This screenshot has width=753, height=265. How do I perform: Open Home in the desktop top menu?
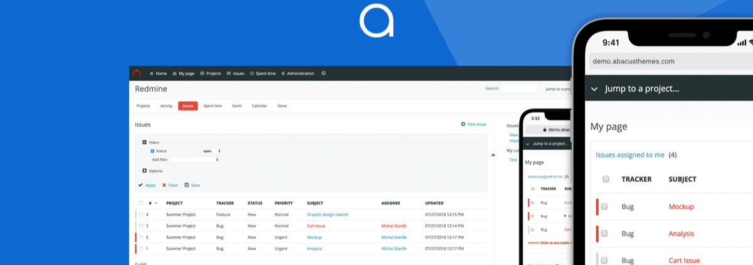158,73
